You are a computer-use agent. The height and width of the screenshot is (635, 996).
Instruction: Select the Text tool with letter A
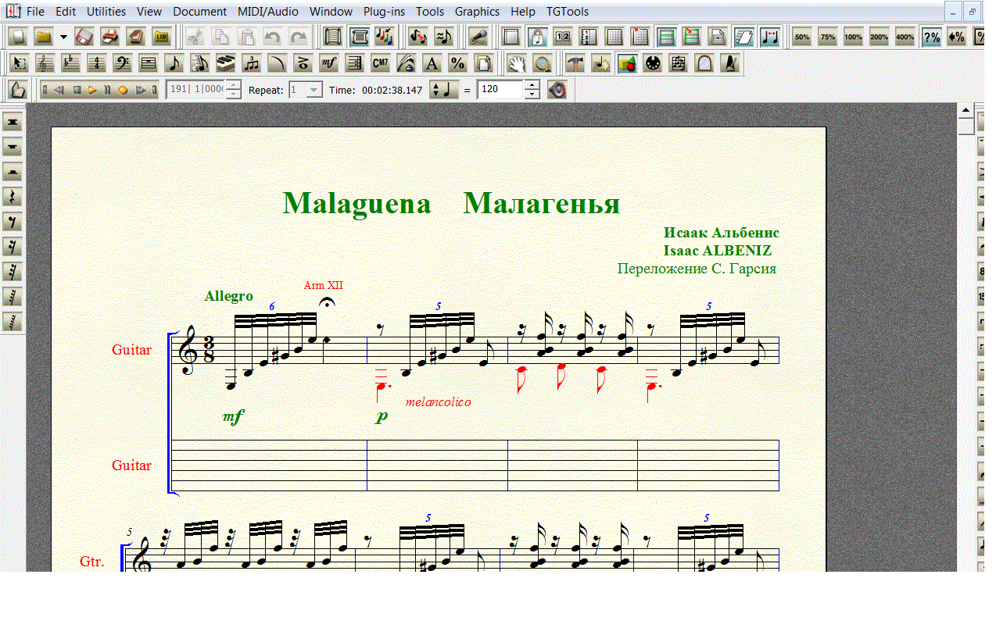coord(432,63)
